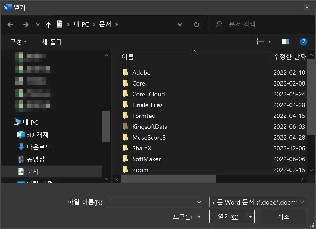Open the 모든 Word 문서 file type dropdown
The height and width of the screenshot is (229, 316).
(x=258, y=202)
